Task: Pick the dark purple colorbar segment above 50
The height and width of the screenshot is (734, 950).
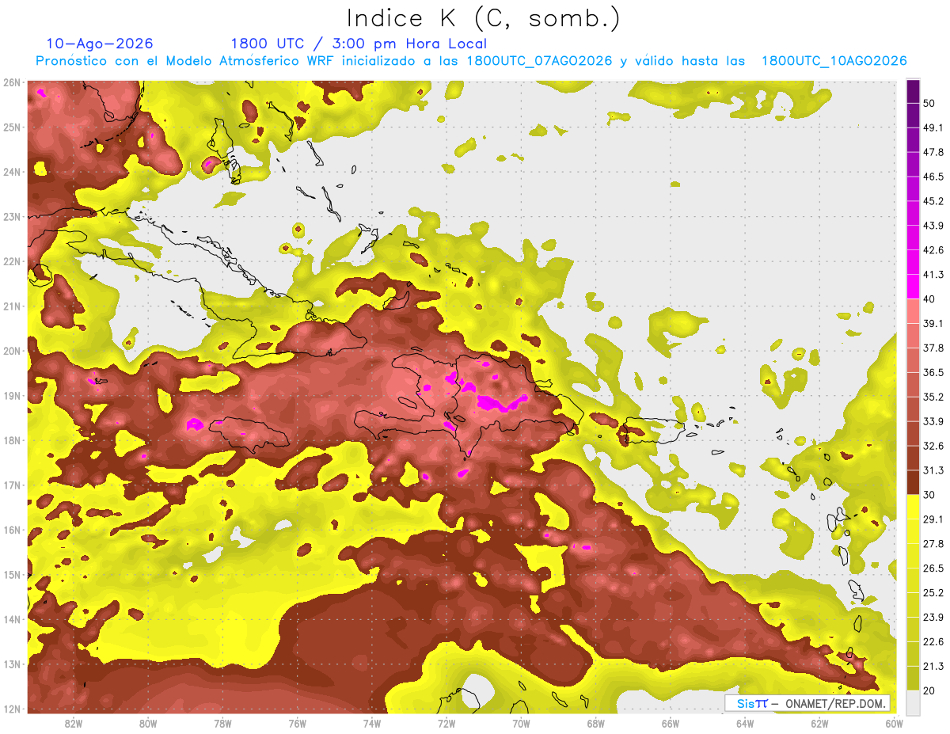Action: [912, 91]
